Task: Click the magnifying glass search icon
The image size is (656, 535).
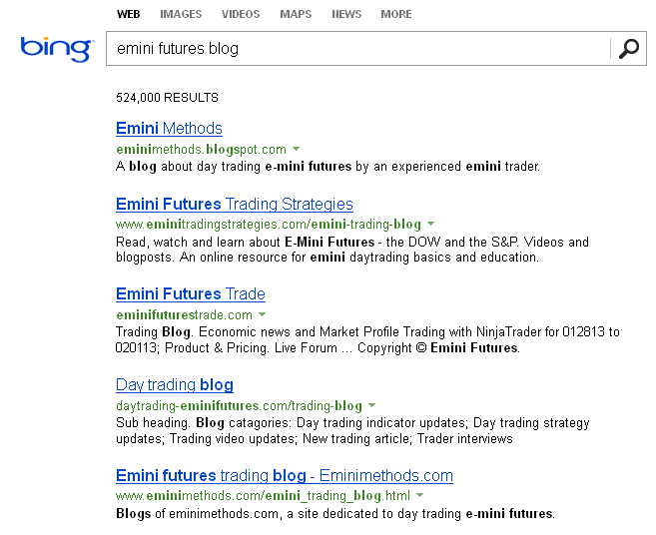Action: [x=628, y=49]
